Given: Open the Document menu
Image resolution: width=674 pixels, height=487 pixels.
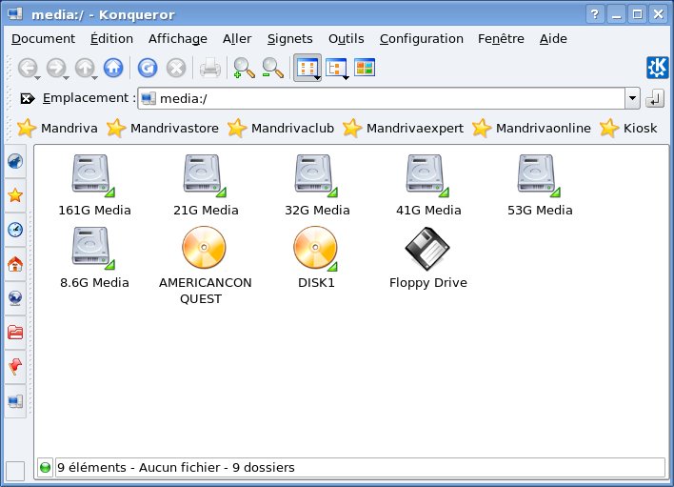Looking at the screenshot, I should pyautogui.click(x=43, y=39).
